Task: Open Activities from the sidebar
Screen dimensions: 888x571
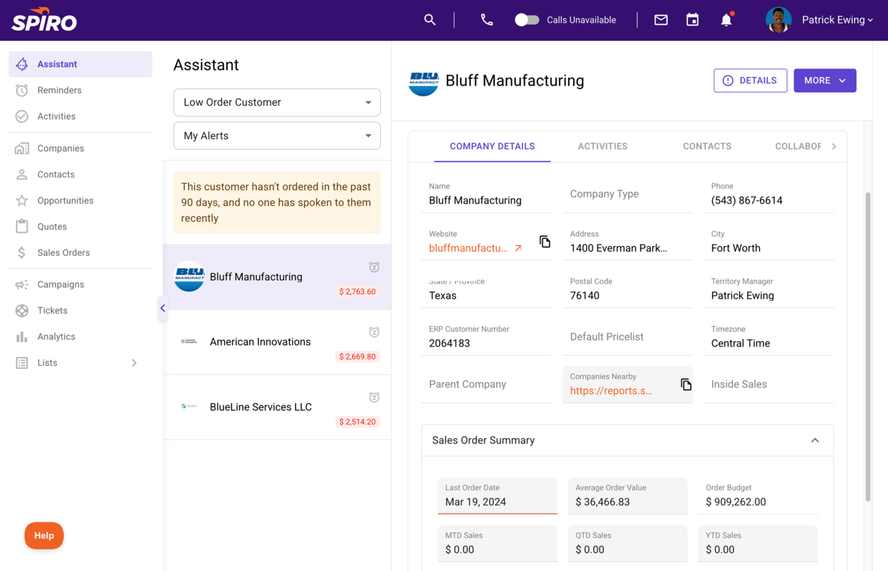Action: point(80,116)
